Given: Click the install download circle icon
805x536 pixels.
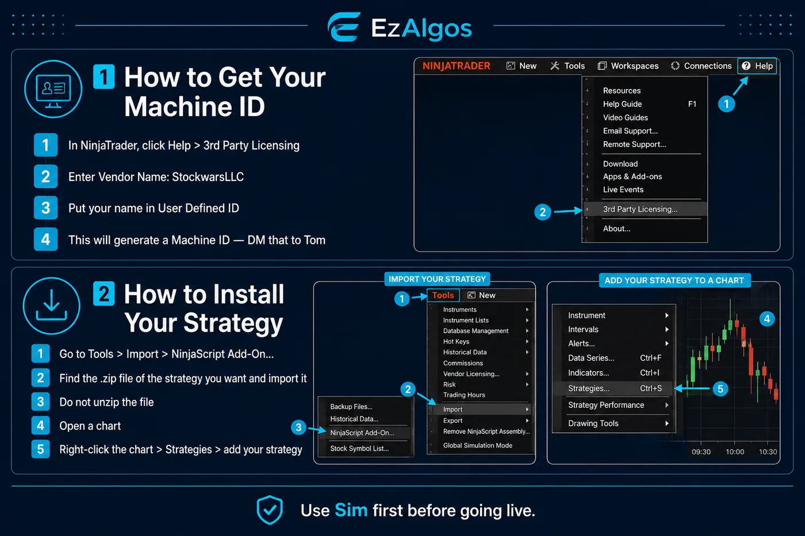Looking at the screenshot, I should (52, 306).
